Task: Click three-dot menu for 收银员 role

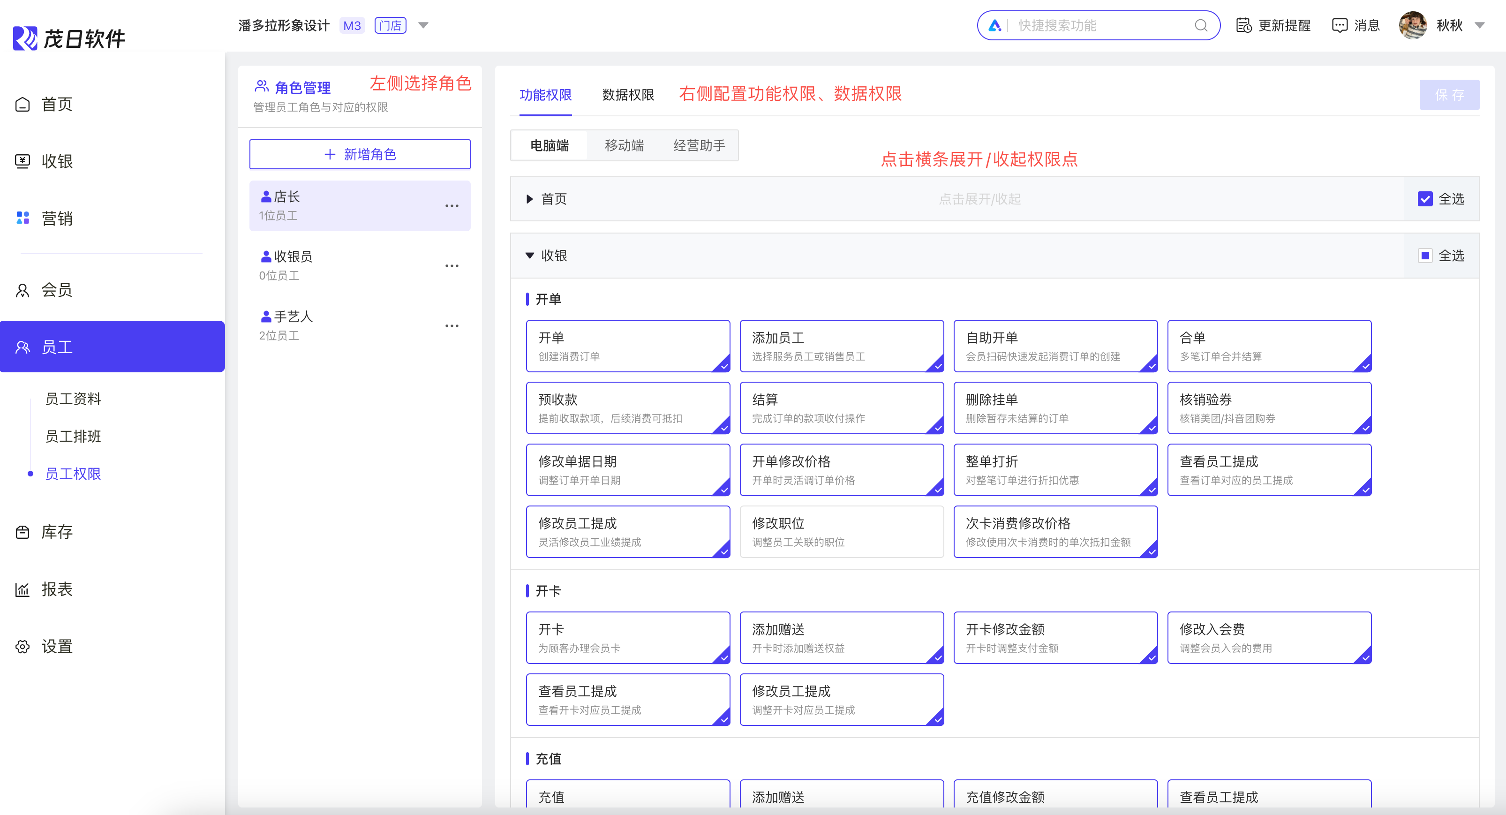Action: (452, 266)
